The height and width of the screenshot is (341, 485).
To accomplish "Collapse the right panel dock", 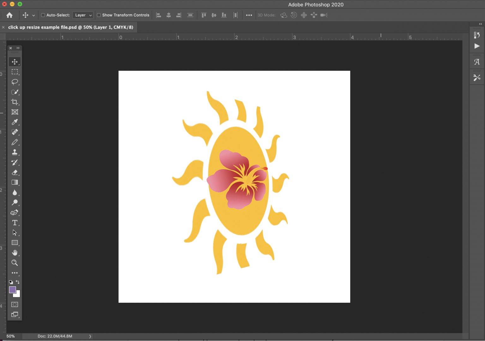I will pos(480,24).
